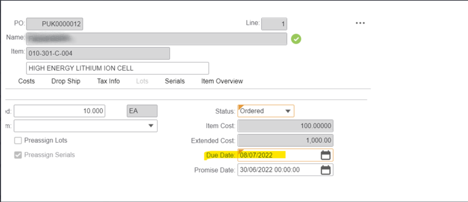Open the Promise Date calendar picker
Viewport: 468px width, 202px height.
pos(326,170)
